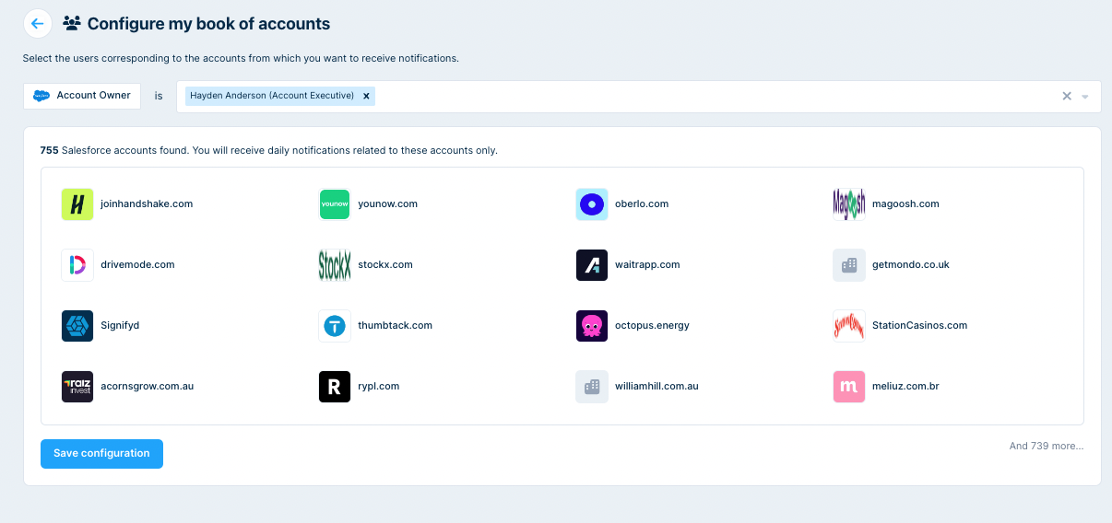Click the drivemode.com account name

[137, 265]
